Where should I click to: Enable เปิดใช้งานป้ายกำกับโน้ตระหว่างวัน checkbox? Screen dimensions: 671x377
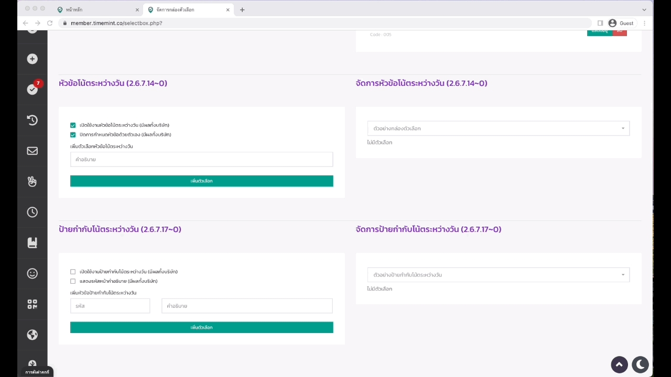click(73, 272)
